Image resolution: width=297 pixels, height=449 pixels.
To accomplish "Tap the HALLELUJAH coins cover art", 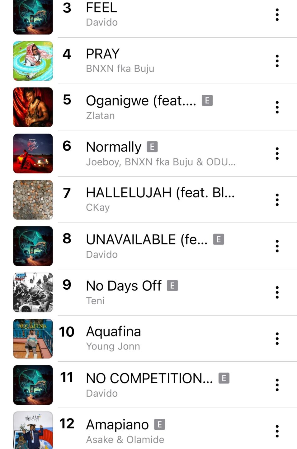I will pyautogui.click(x=33, y=200).
